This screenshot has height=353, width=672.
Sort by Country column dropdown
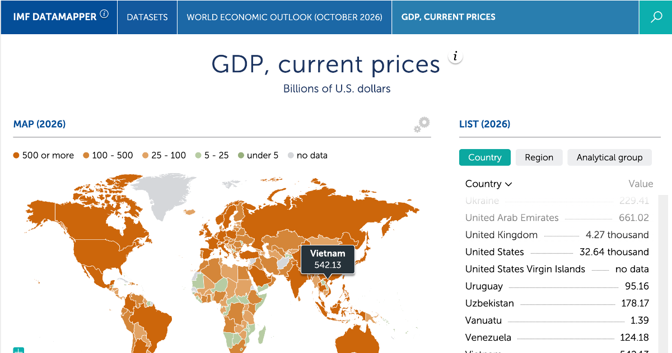pyautogui.click(x=488, y=184)
